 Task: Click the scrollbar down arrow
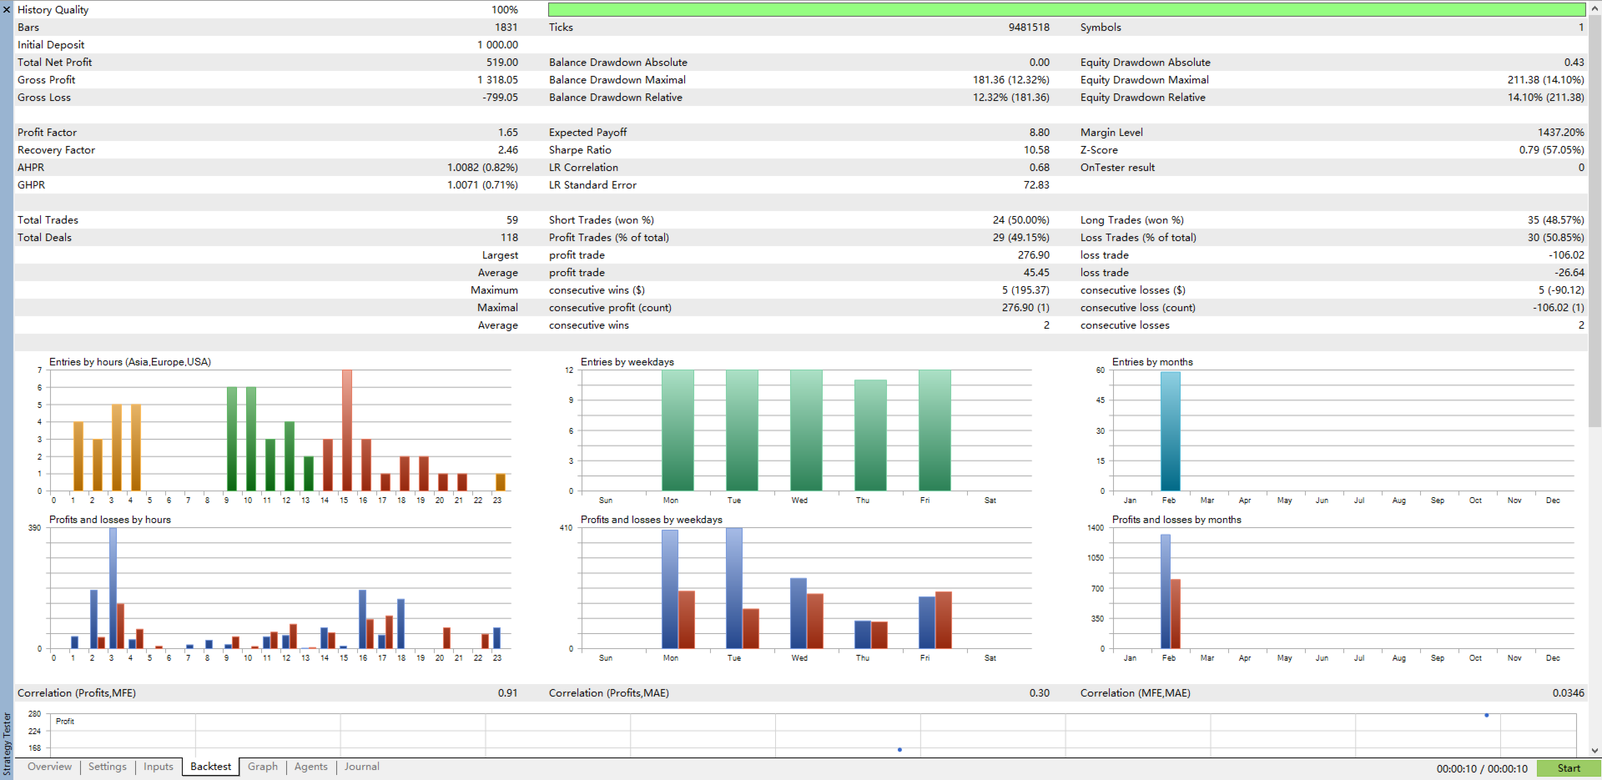coord(1594,751)
